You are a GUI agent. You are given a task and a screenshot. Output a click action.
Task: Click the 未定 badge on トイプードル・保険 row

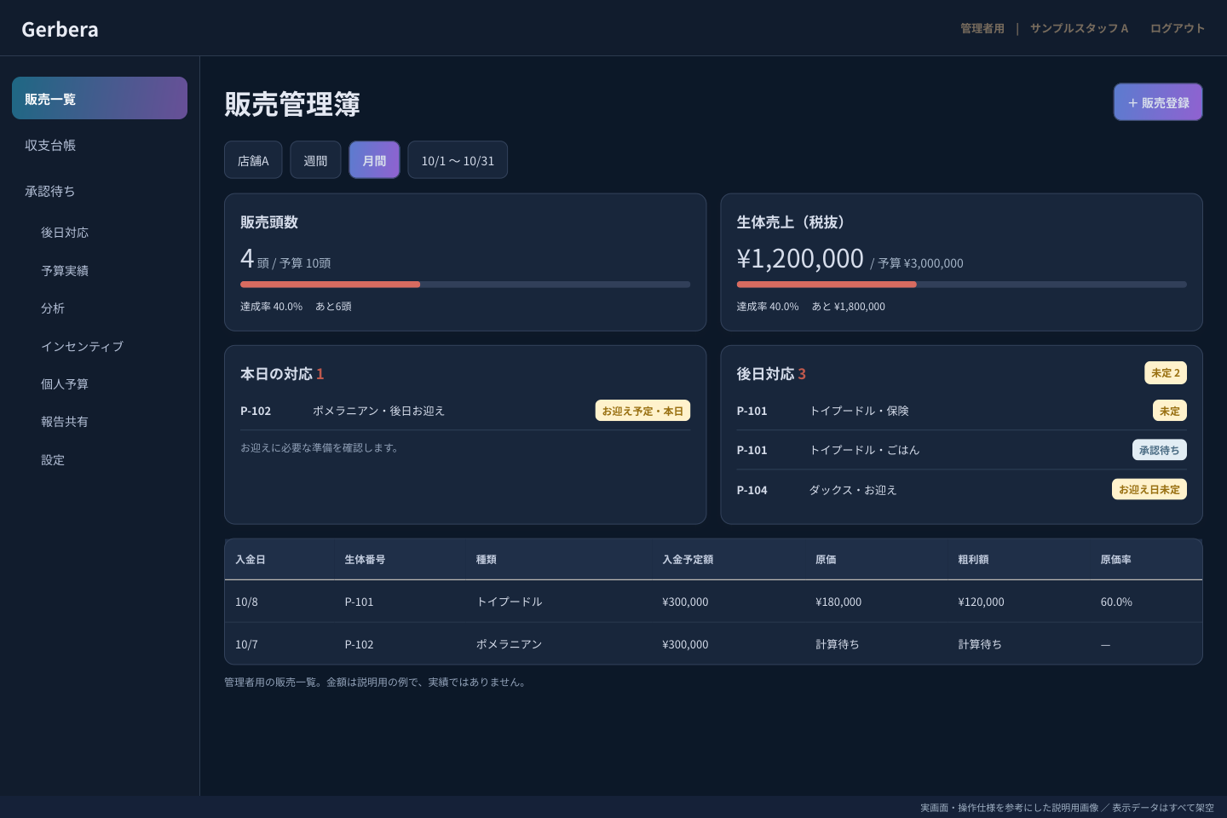(x=1170, y=411)
